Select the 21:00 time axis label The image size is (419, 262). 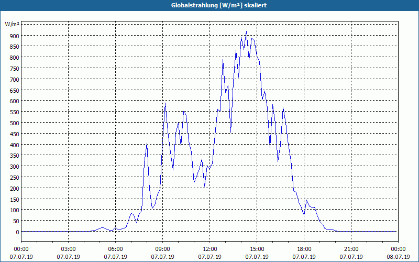[351, 249]
